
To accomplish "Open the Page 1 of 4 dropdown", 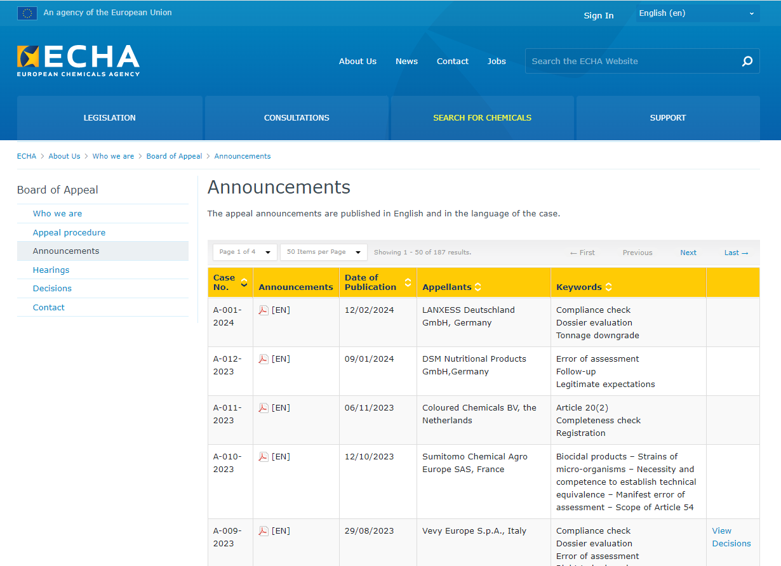I will click(x=244, y=252).
